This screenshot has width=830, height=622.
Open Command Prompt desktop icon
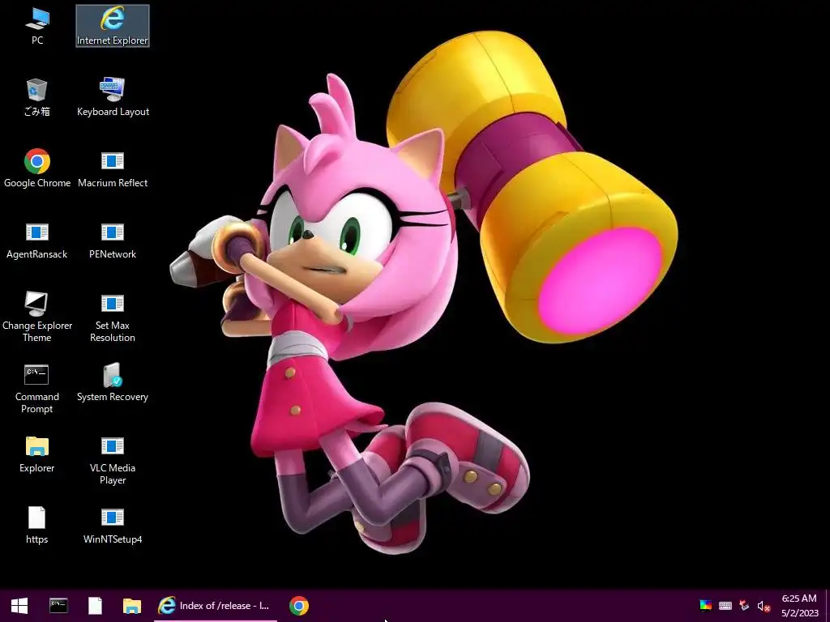(37, 388)
